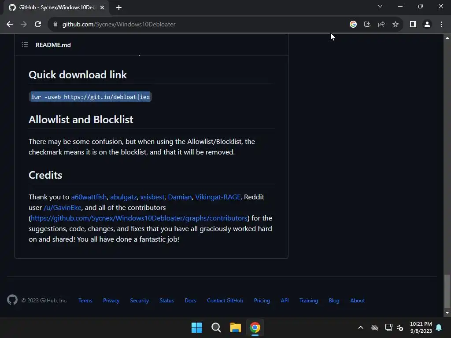The width and height of the screenshot is (451, 338).
Task: Click the footer Terms link
Action: (85, 300)
